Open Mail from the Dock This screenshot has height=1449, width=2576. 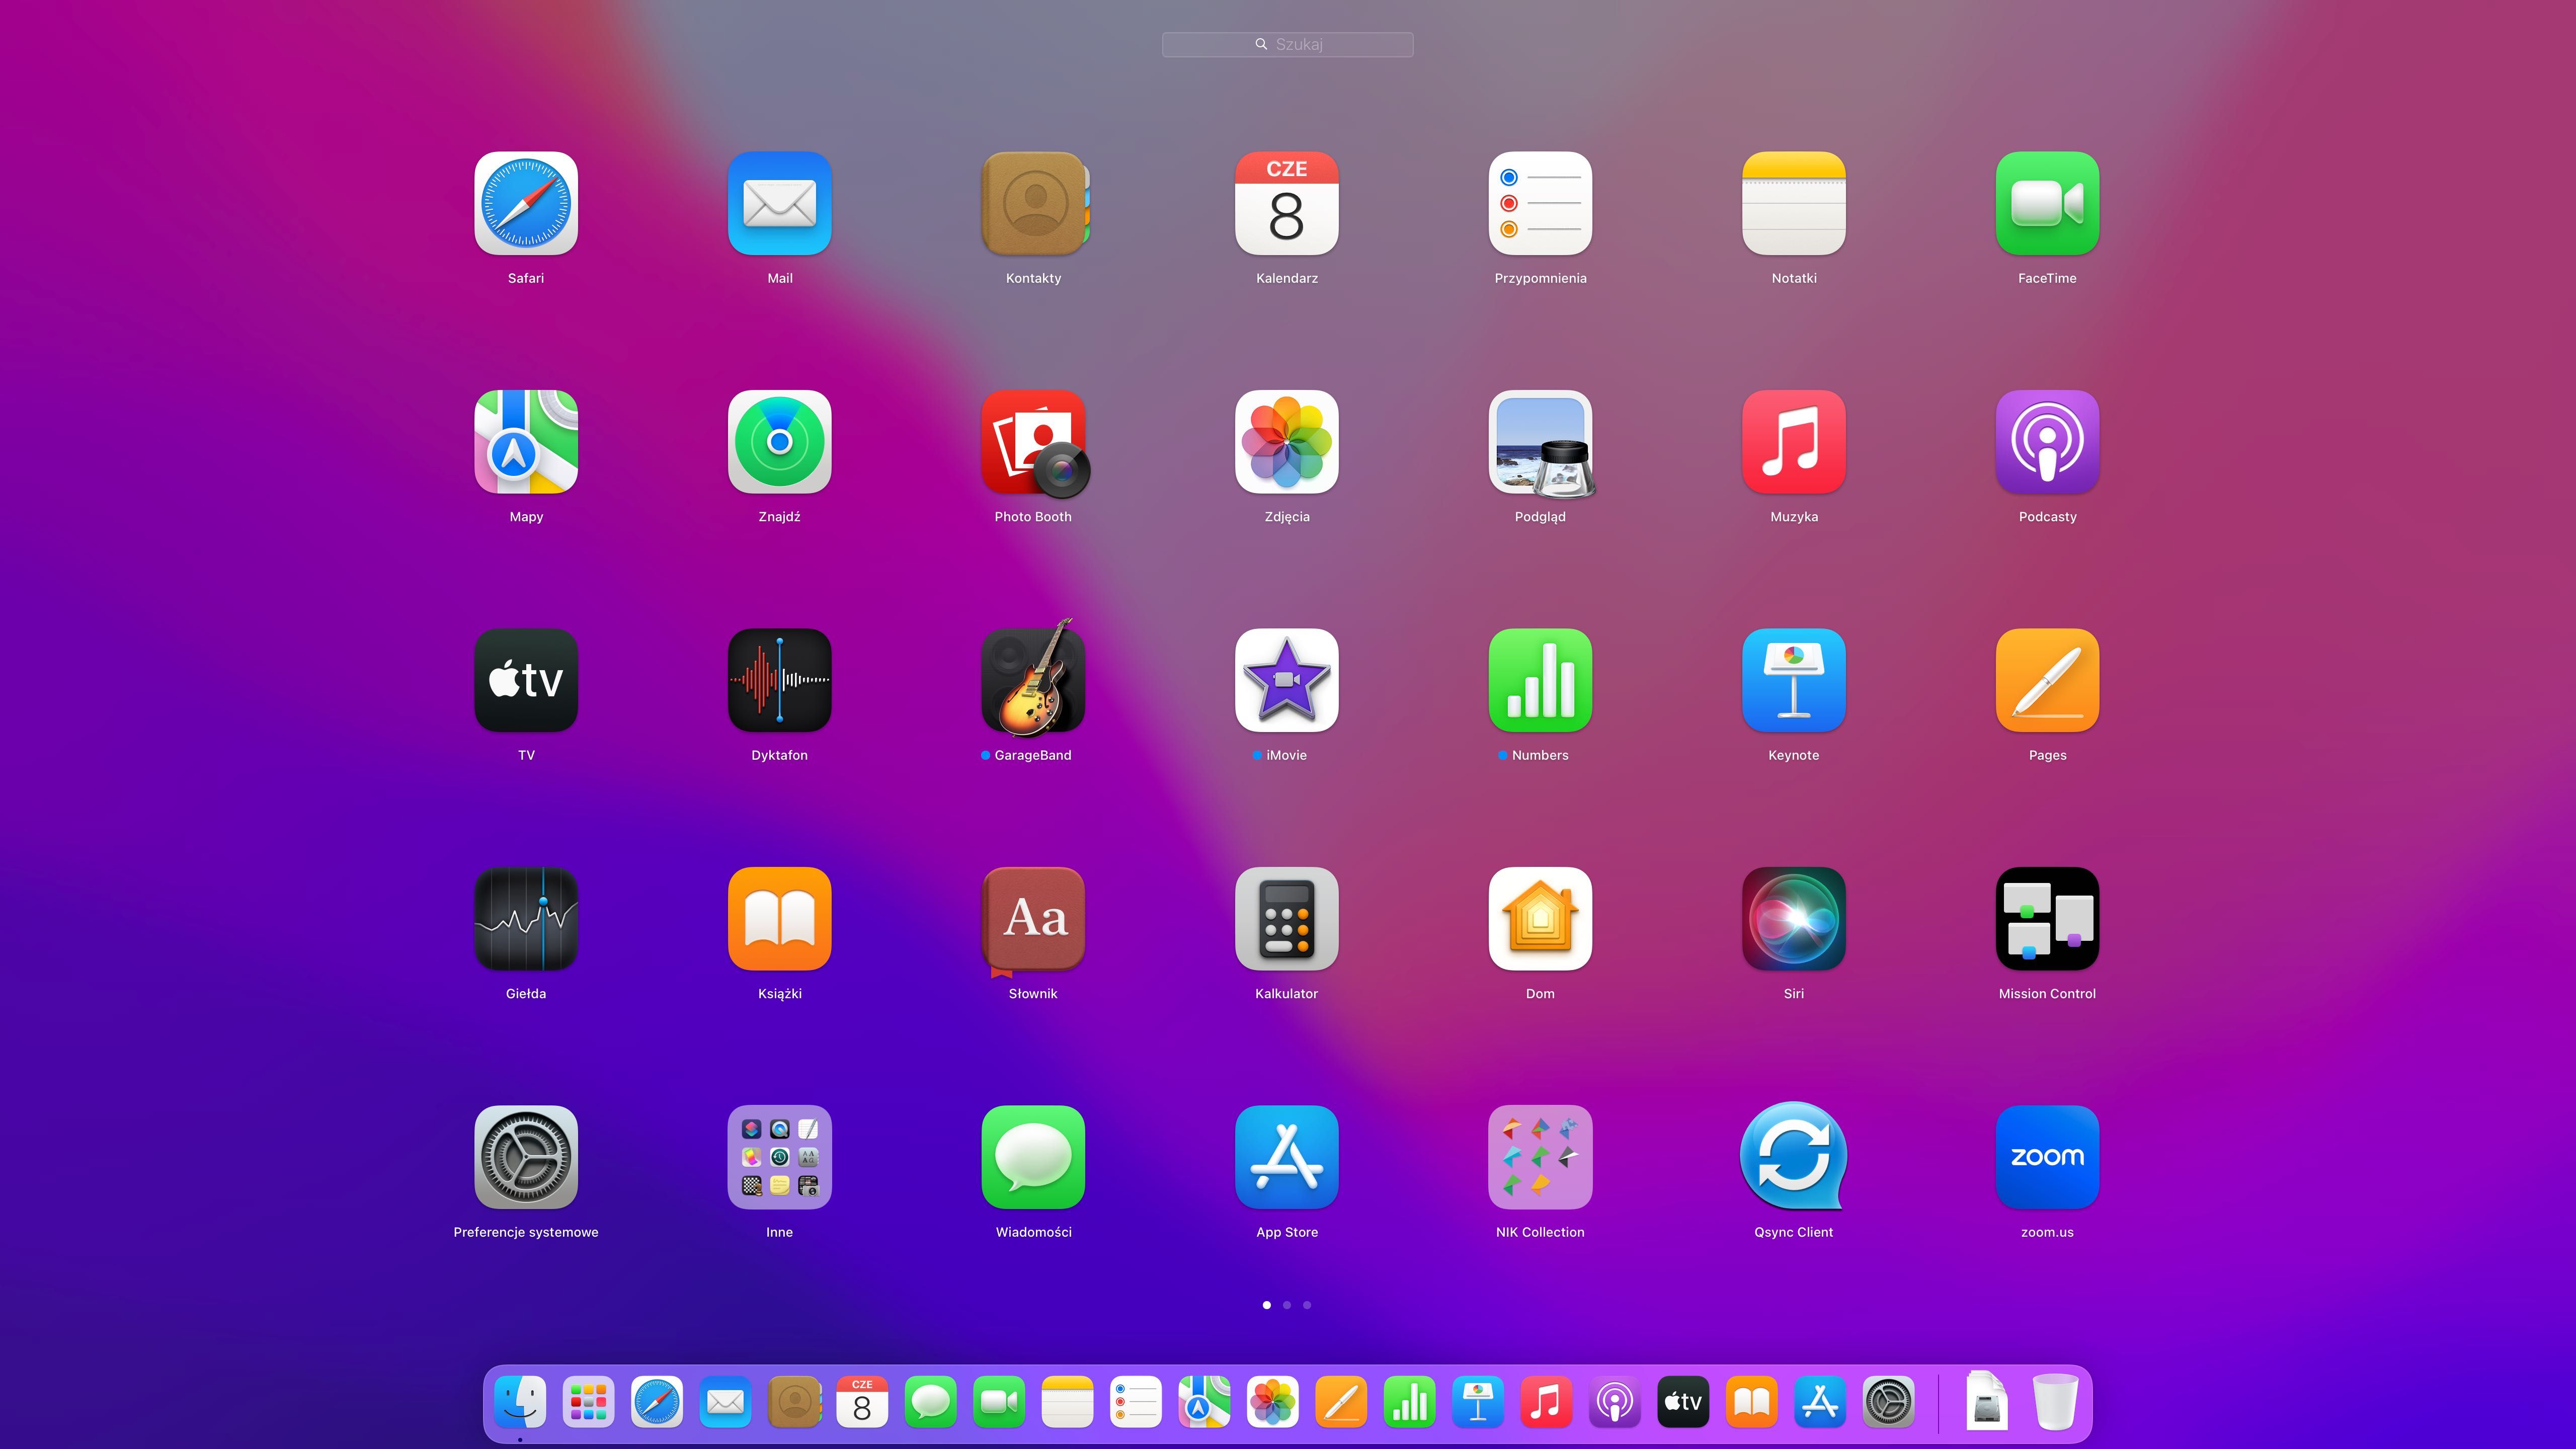point(725,1402)
